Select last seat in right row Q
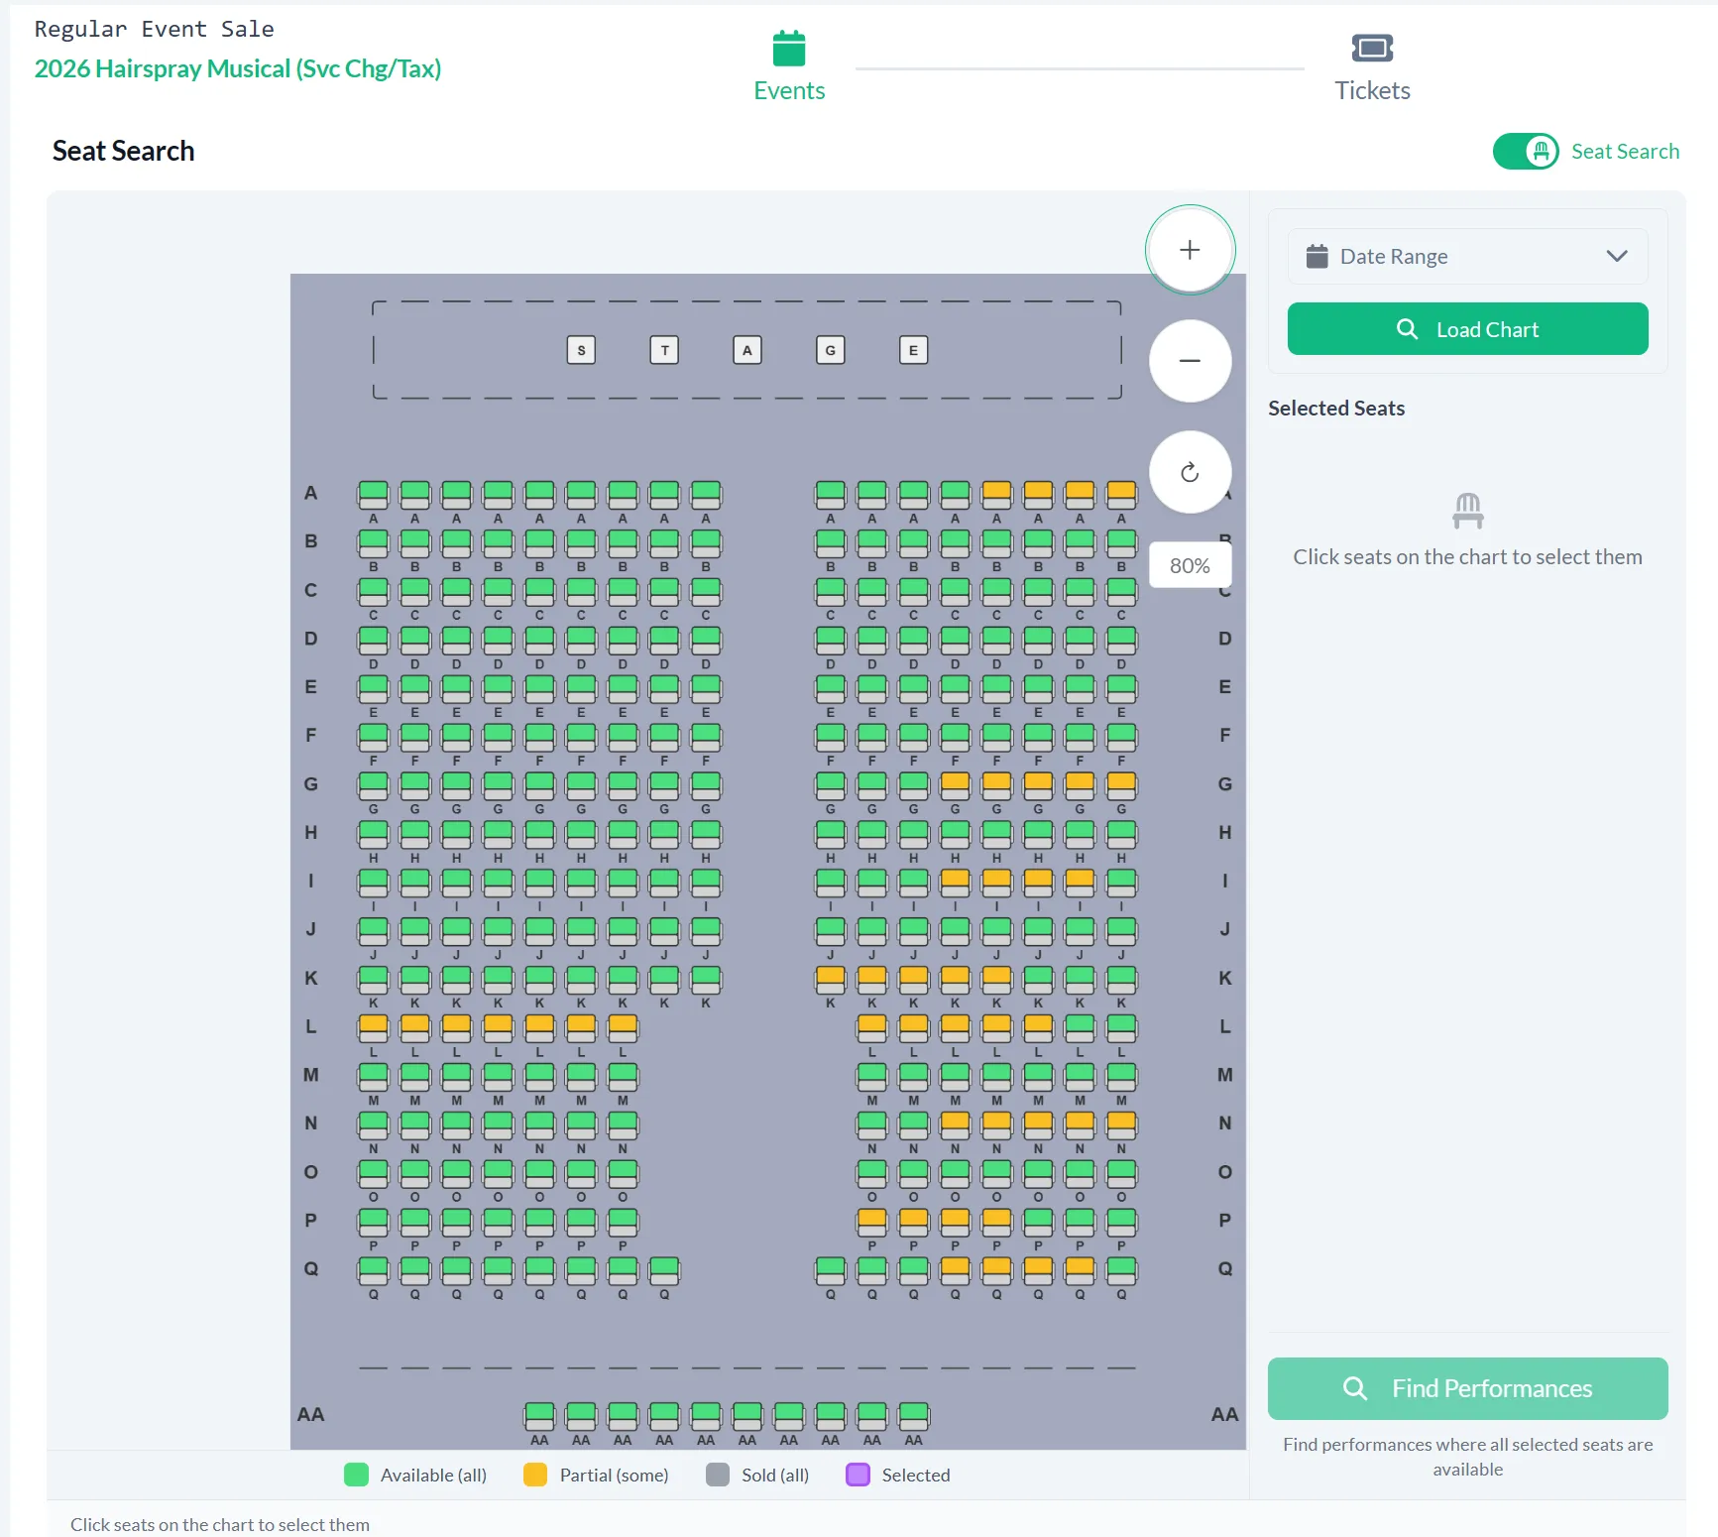Viewport: 1718px width, 1537px height. (1121, 1270)
